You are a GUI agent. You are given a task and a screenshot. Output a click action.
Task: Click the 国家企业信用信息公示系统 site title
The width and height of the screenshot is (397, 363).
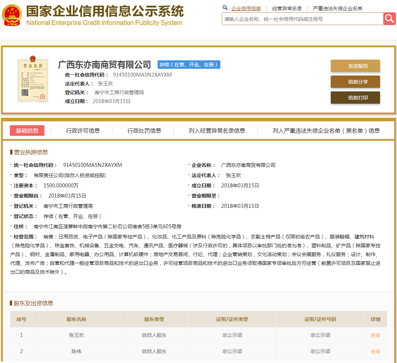[105, 12]
